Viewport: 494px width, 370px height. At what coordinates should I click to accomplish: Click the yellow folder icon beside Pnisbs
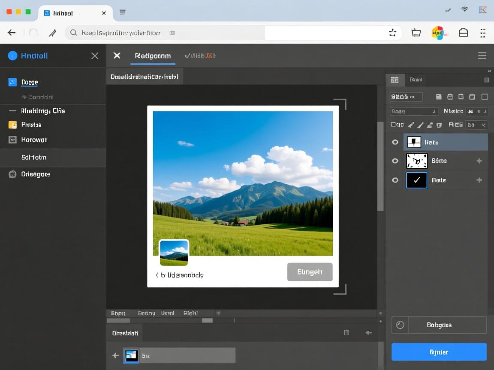tap(12, 125)
